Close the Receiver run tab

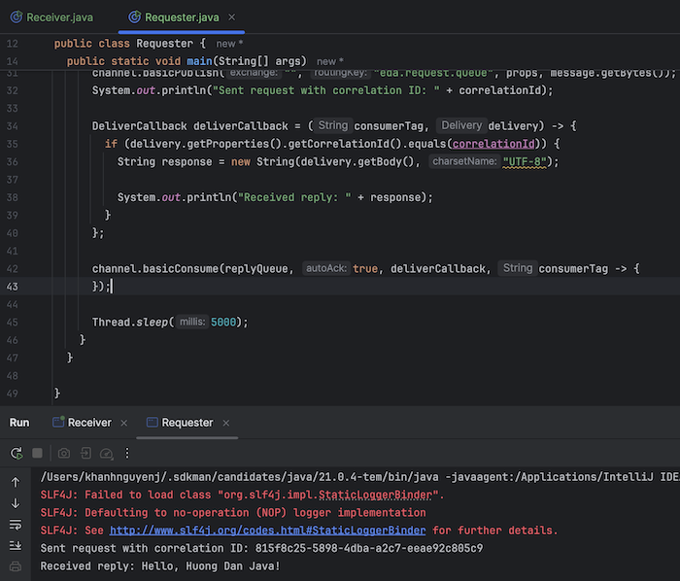124,423
